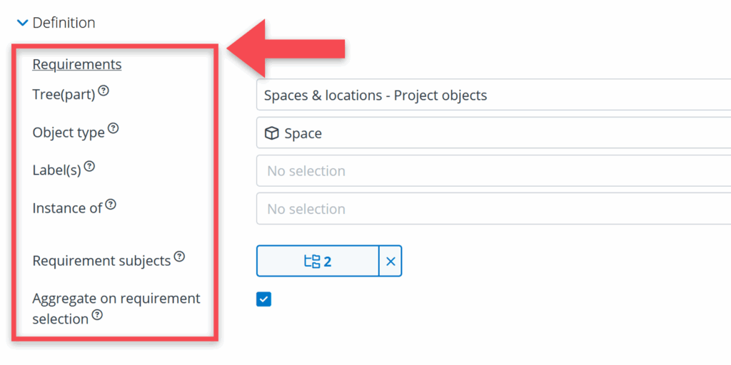This screenshot has height=365, width=731.
Task: Collapse the Definition section chevron
Action: click(22, 24)
